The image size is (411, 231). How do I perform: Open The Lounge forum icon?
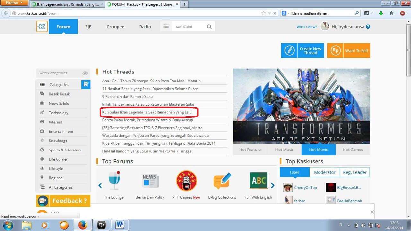(114, 180)
